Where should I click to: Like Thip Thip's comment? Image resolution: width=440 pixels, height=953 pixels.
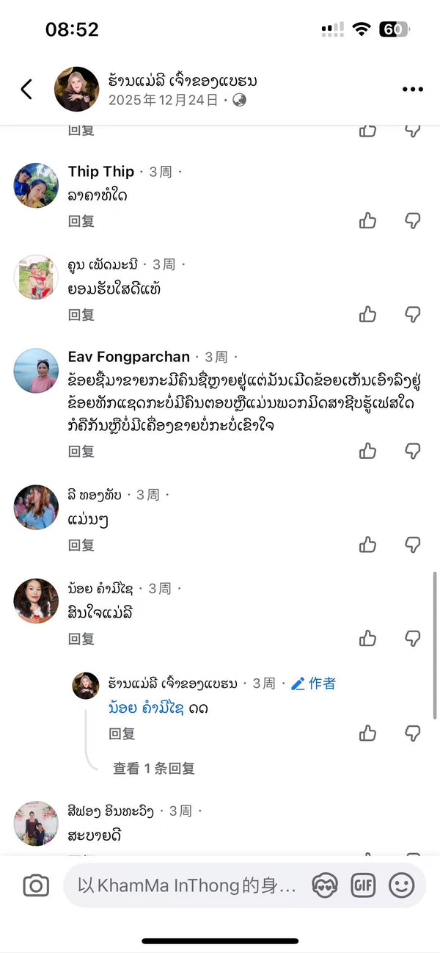(x=367, y=220)
